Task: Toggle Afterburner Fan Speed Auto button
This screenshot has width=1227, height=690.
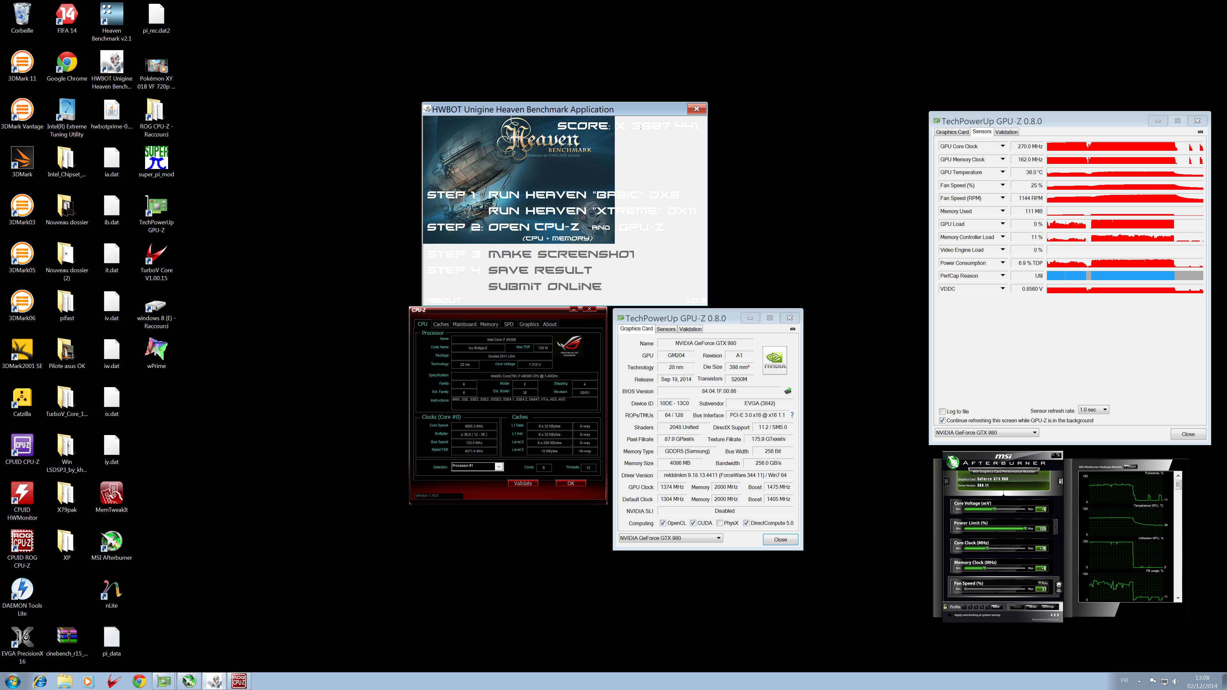Action: point(1043,583)
